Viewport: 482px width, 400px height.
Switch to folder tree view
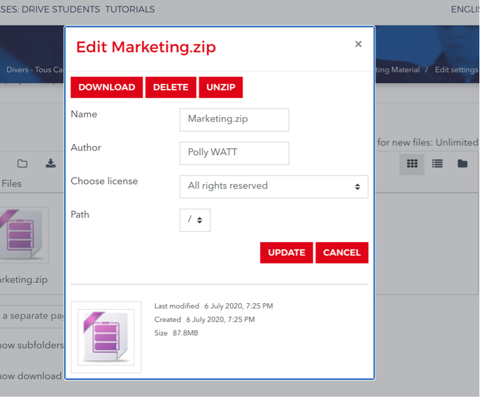tap(462, 164)
